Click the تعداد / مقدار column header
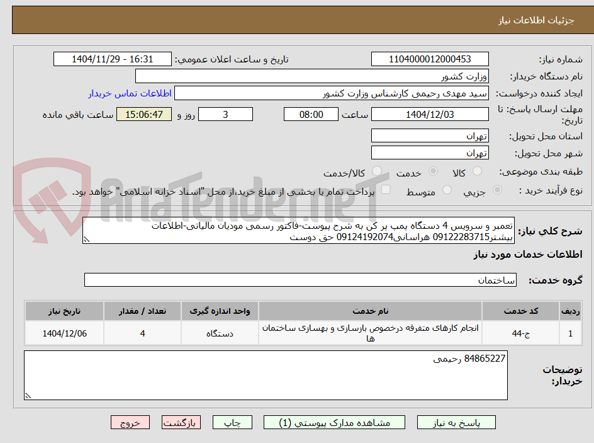 coord(142,311)
